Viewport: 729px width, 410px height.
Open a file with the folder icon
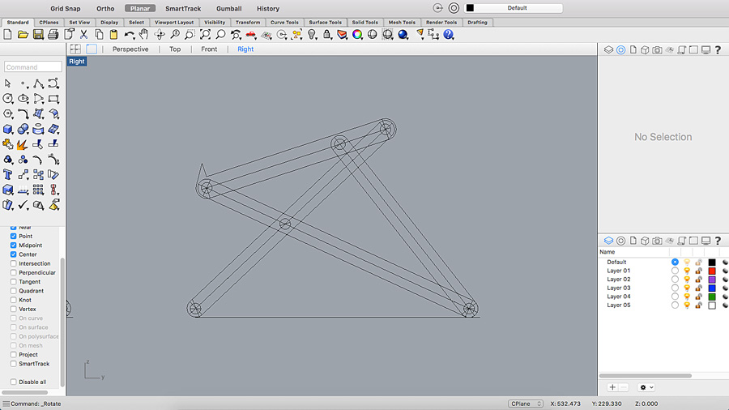23,34
